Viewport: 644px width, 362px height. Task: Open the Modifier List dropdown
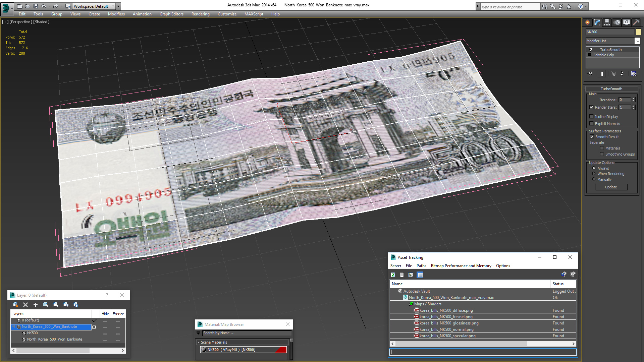click(x=637, y=41)
